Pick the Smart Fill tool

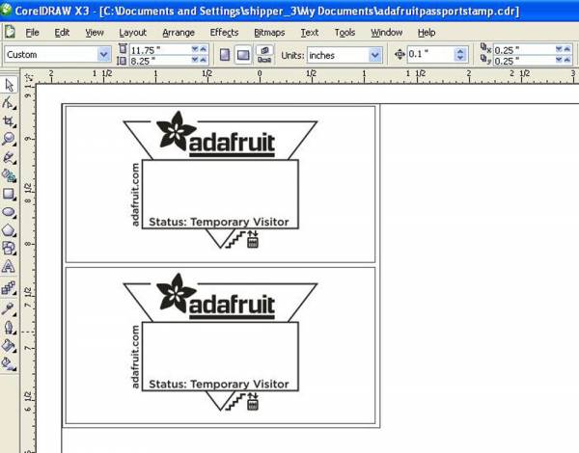coord(9,175)
